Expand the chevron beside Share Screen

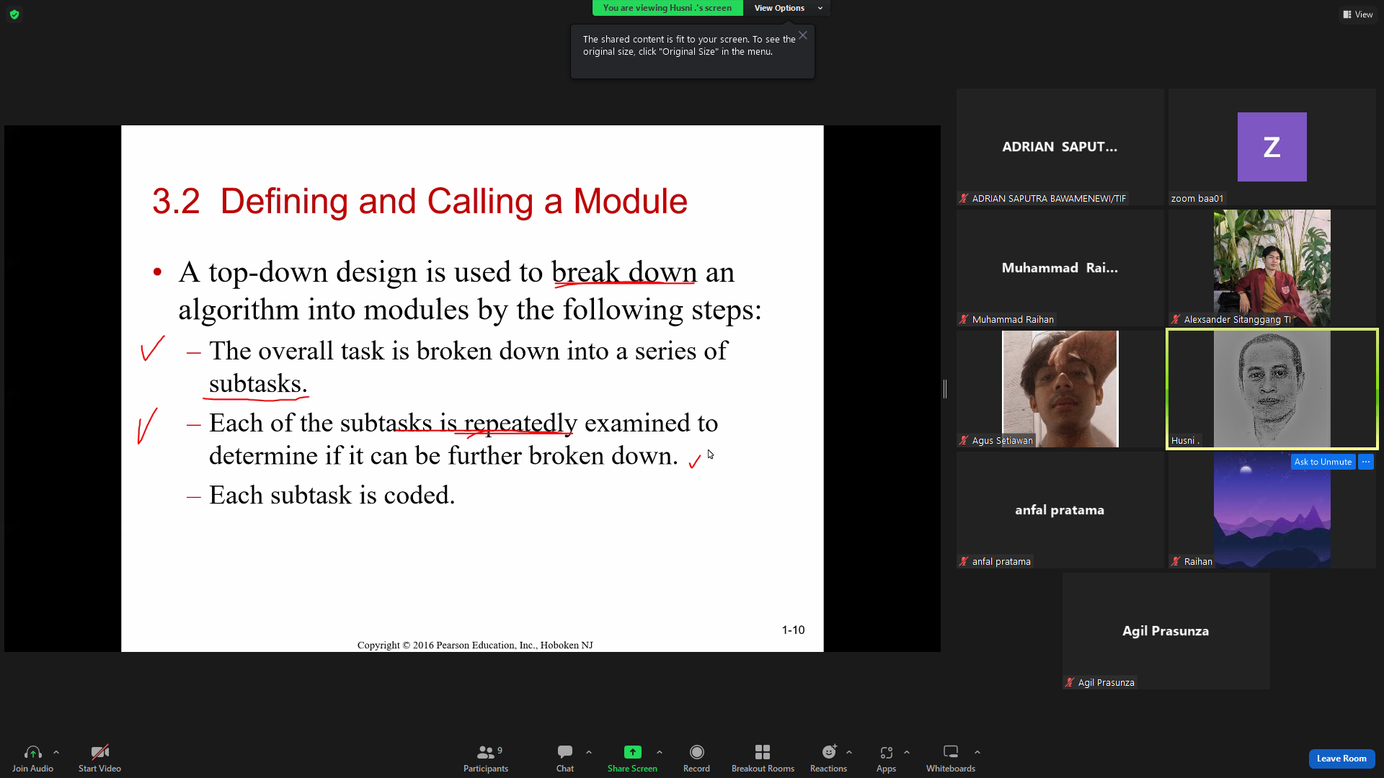pos(660,752)
